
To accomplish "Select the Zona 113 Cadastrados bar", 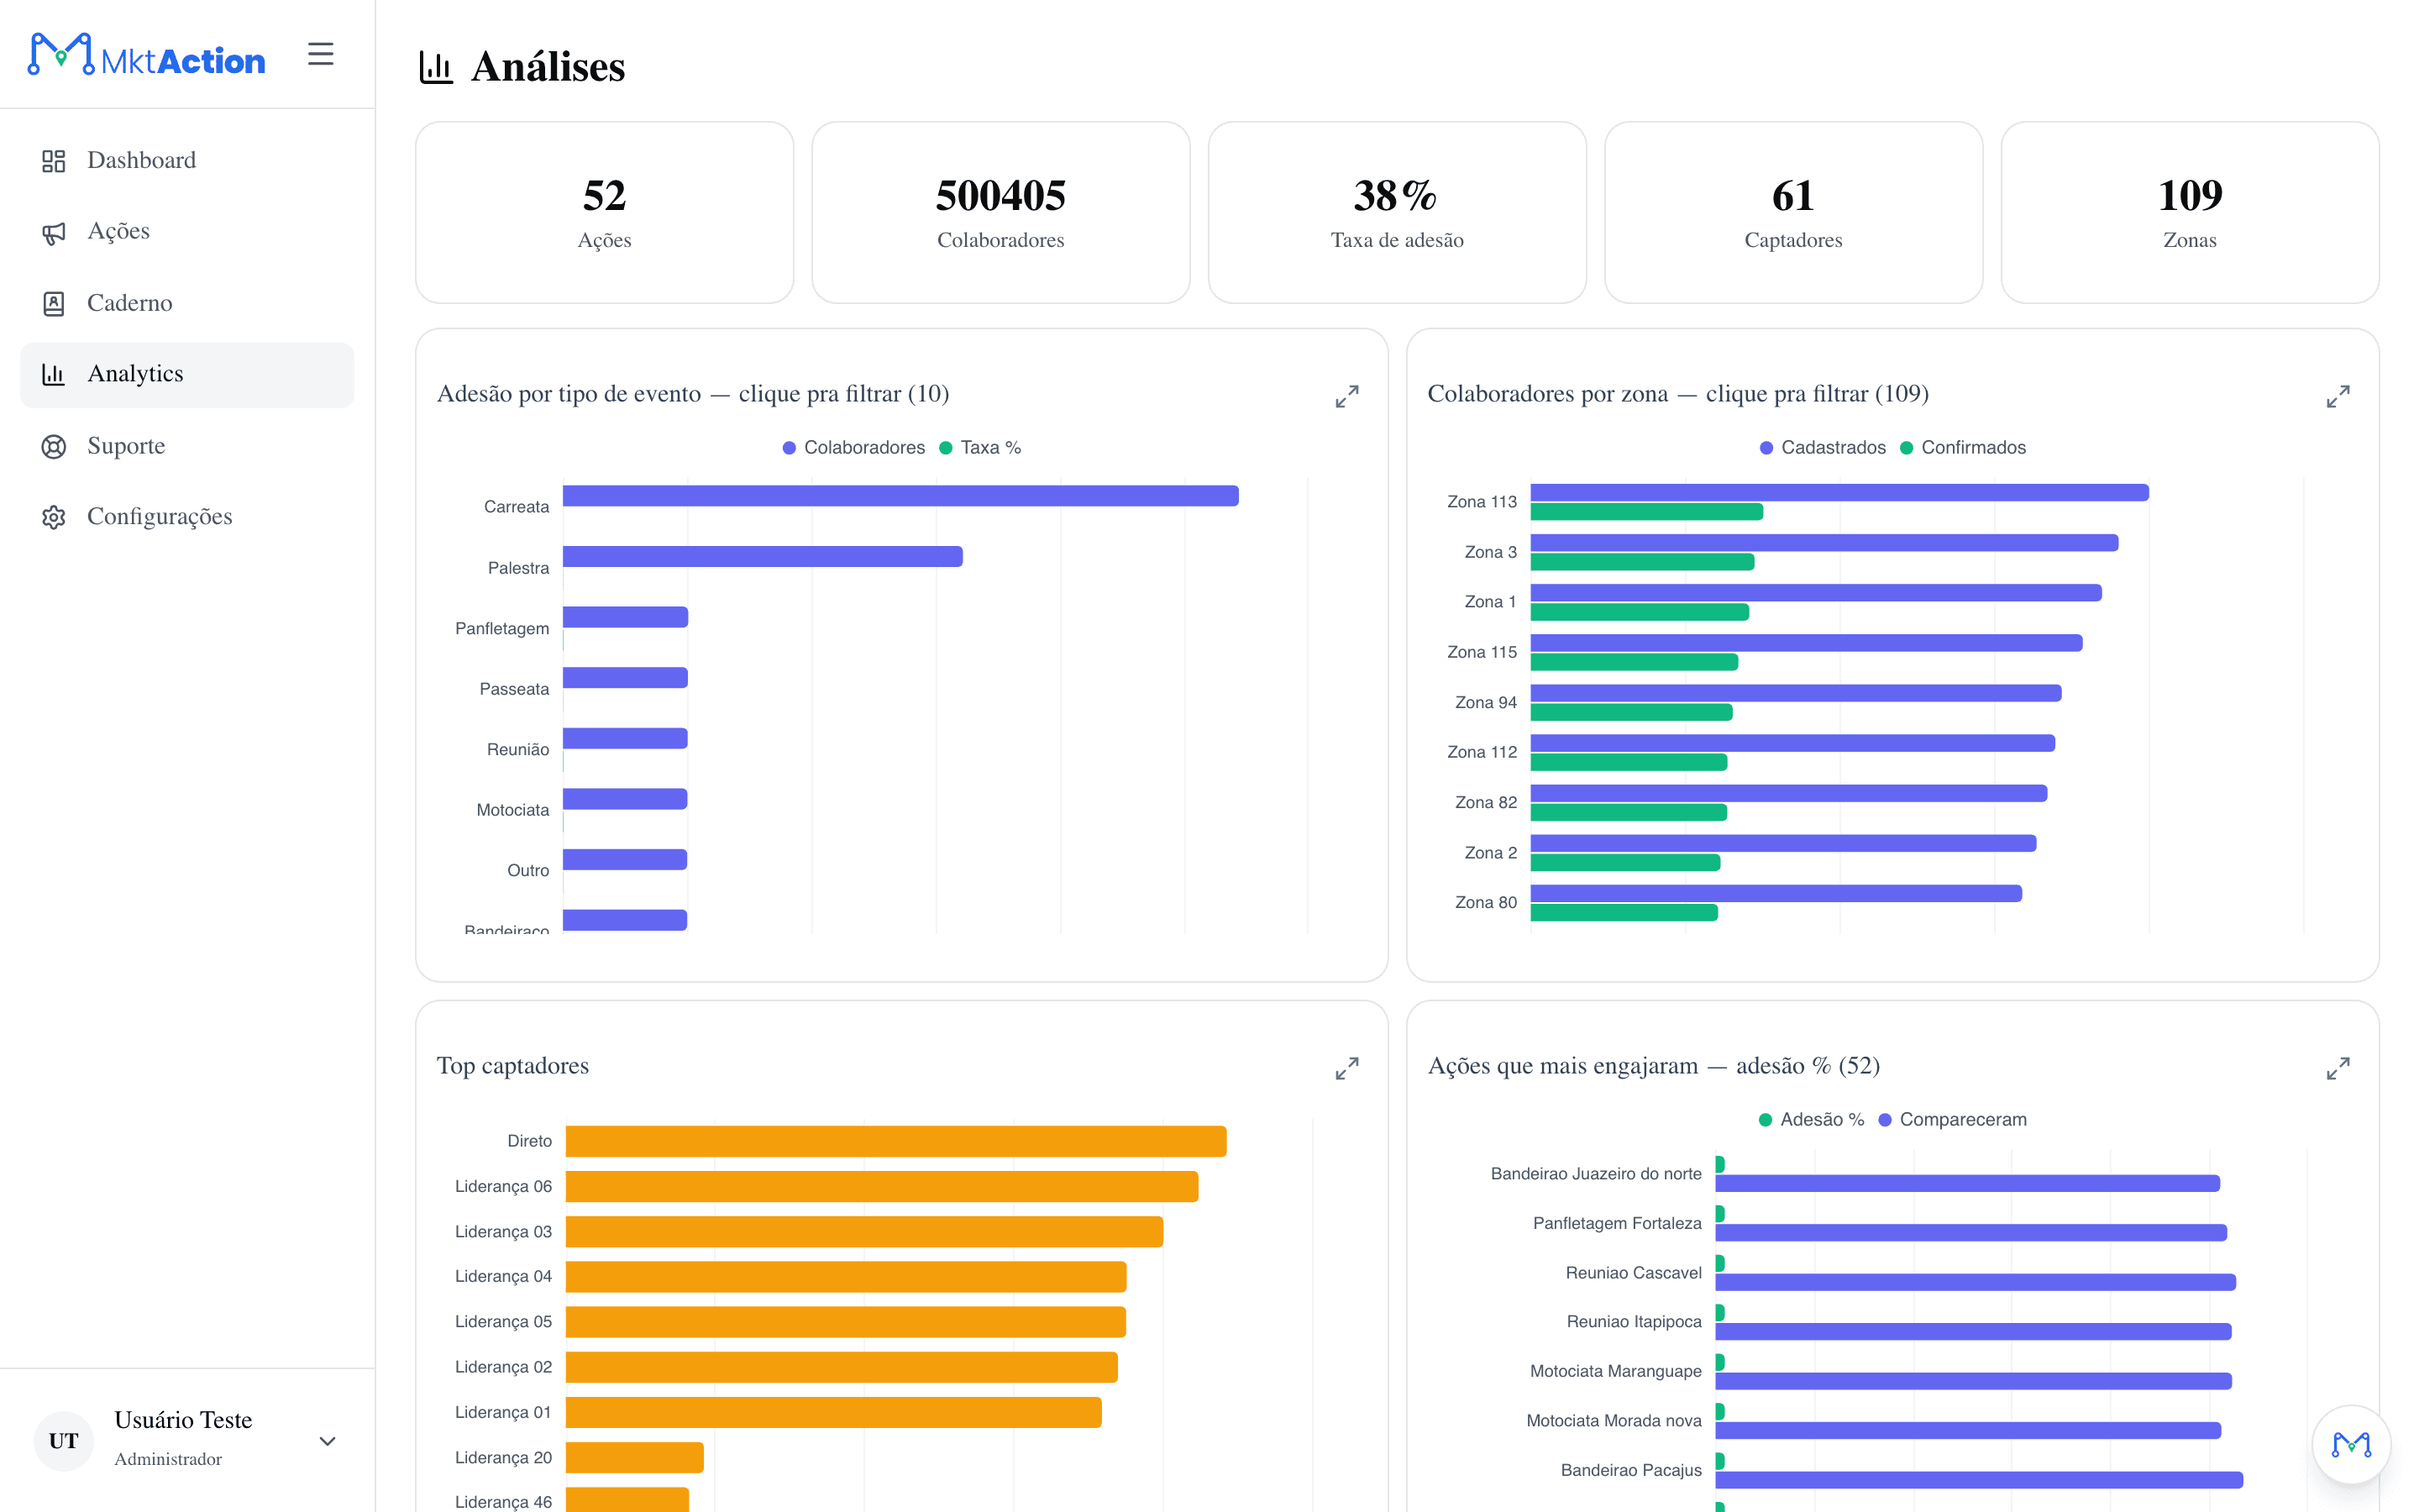I will click(x=1839, y=493).
